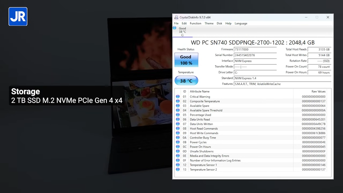
Task: Click raw value 0000000000004E
Action: (314, 142)
